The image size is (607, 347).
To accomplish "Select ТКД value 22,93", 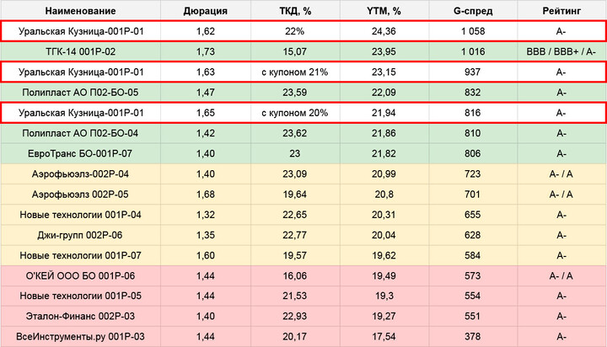I will coord(294,317).
